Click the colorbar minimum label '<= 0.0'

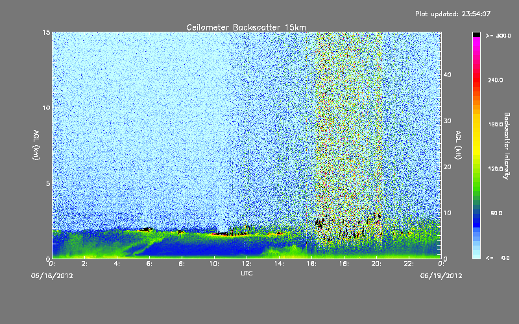(x=498, y=258)
